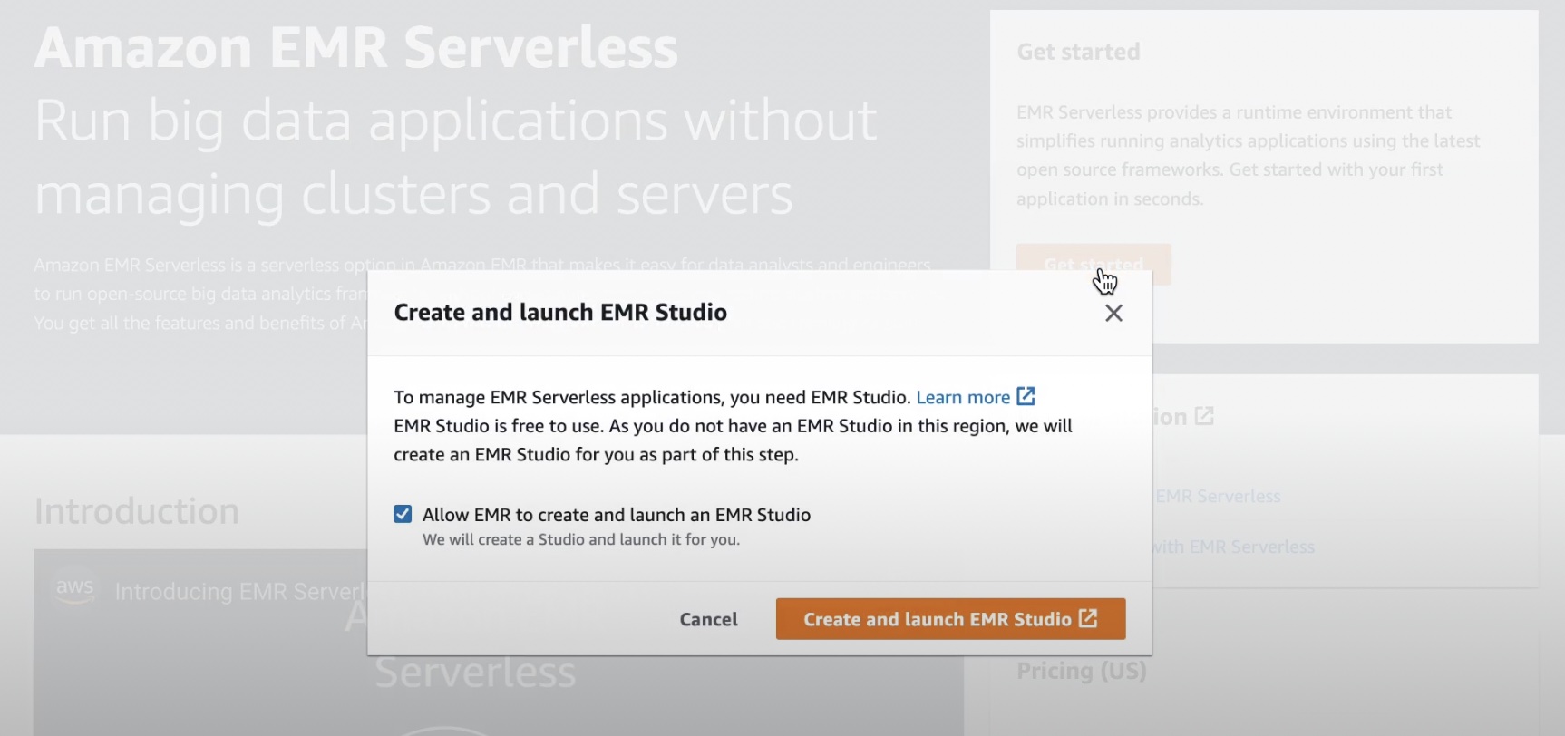Click the Amazon EMR Serverless title
The image size is (1565, 736).
(x=356, y=47)
